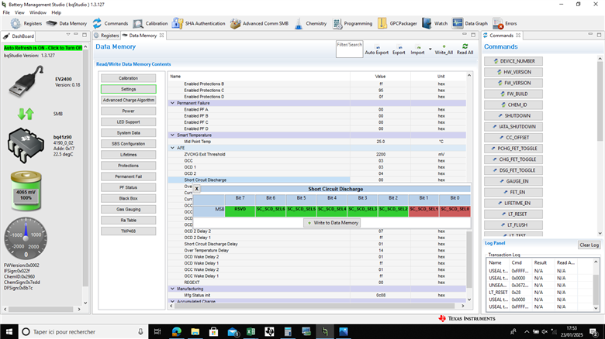Image resolution: width=605 pixels, height=339 pixels.
Task: Select the Data Memory tab
Action: (x=143, y=36)
